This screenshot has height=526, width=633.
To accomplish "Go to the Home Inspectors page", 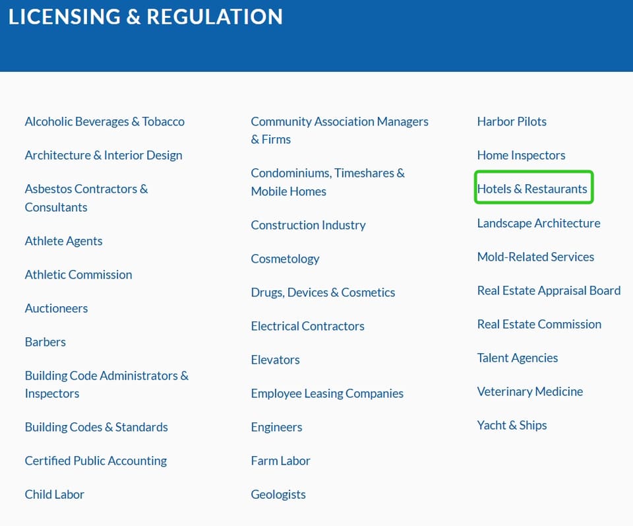I will coord(521,155).
